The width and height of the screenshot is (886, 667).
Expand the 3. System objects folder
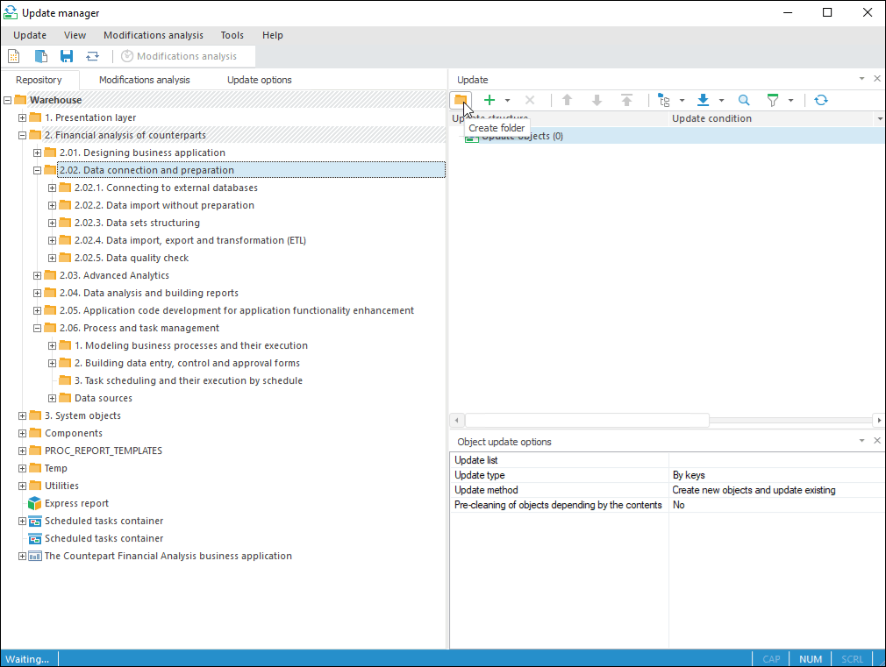coord(23,415)
